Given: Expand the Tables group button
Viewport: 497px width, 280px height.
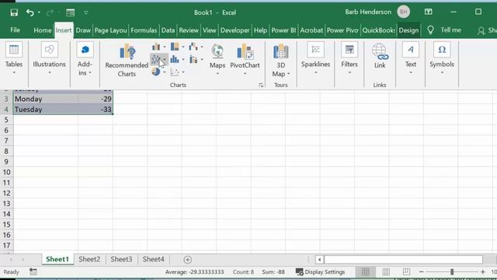Looking at the screenshot, I should pos(14,59).
